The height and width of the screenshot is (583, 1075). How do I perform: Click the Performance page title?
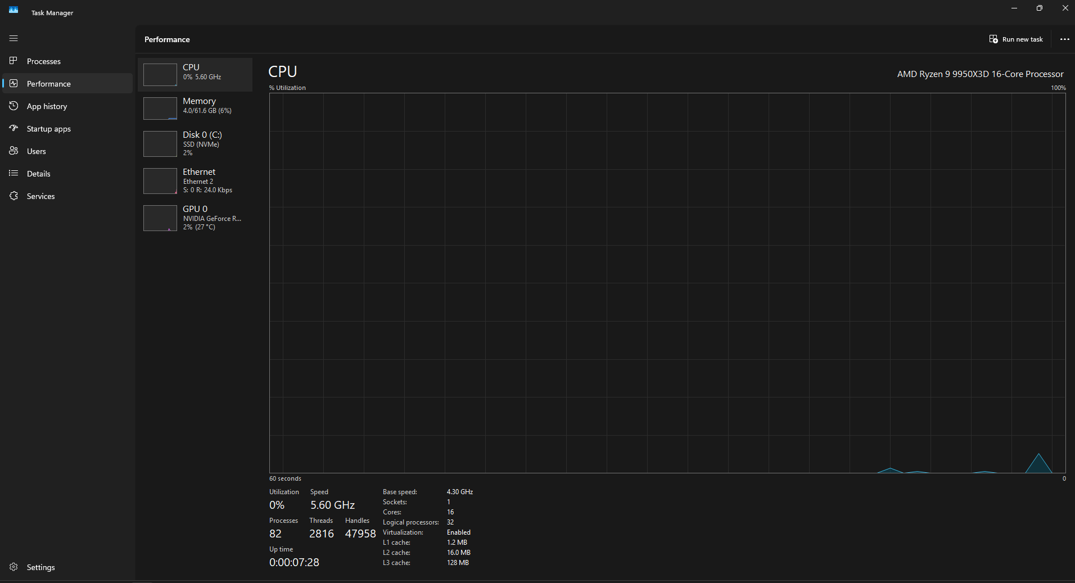click(167, 39)
